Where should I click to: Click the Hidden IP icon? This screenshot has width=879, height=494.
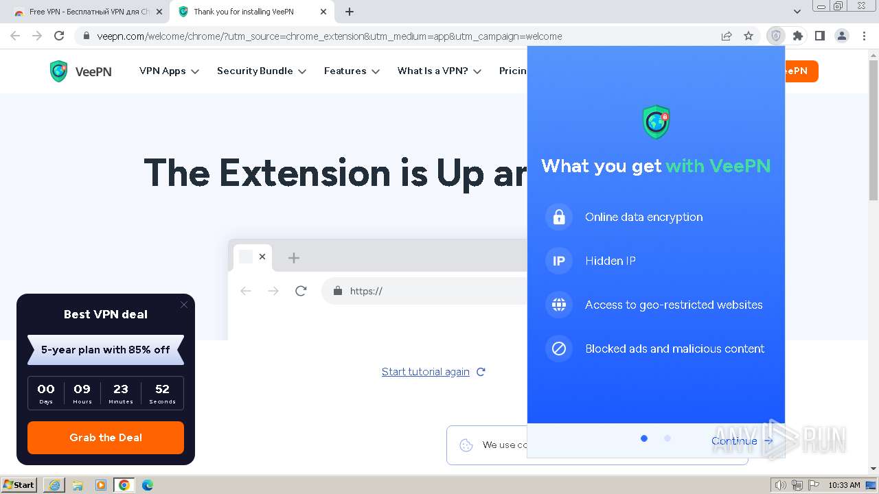coord(559,261)
